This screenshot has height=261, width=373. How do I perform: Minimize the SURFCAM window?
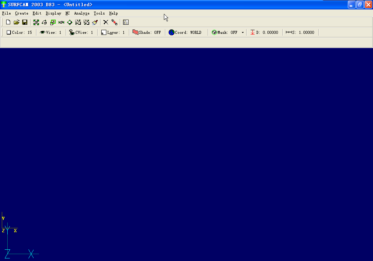(x=352, y=4)
